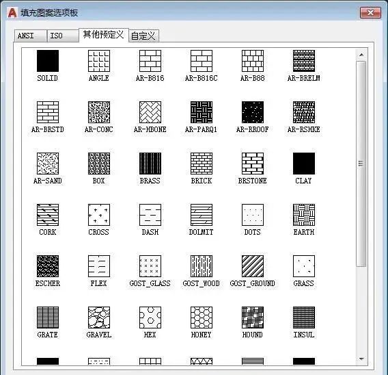Select the HONEY honeycomb pattern
The width and height of the screenshot is (388, 375).
tap(202, 318)
